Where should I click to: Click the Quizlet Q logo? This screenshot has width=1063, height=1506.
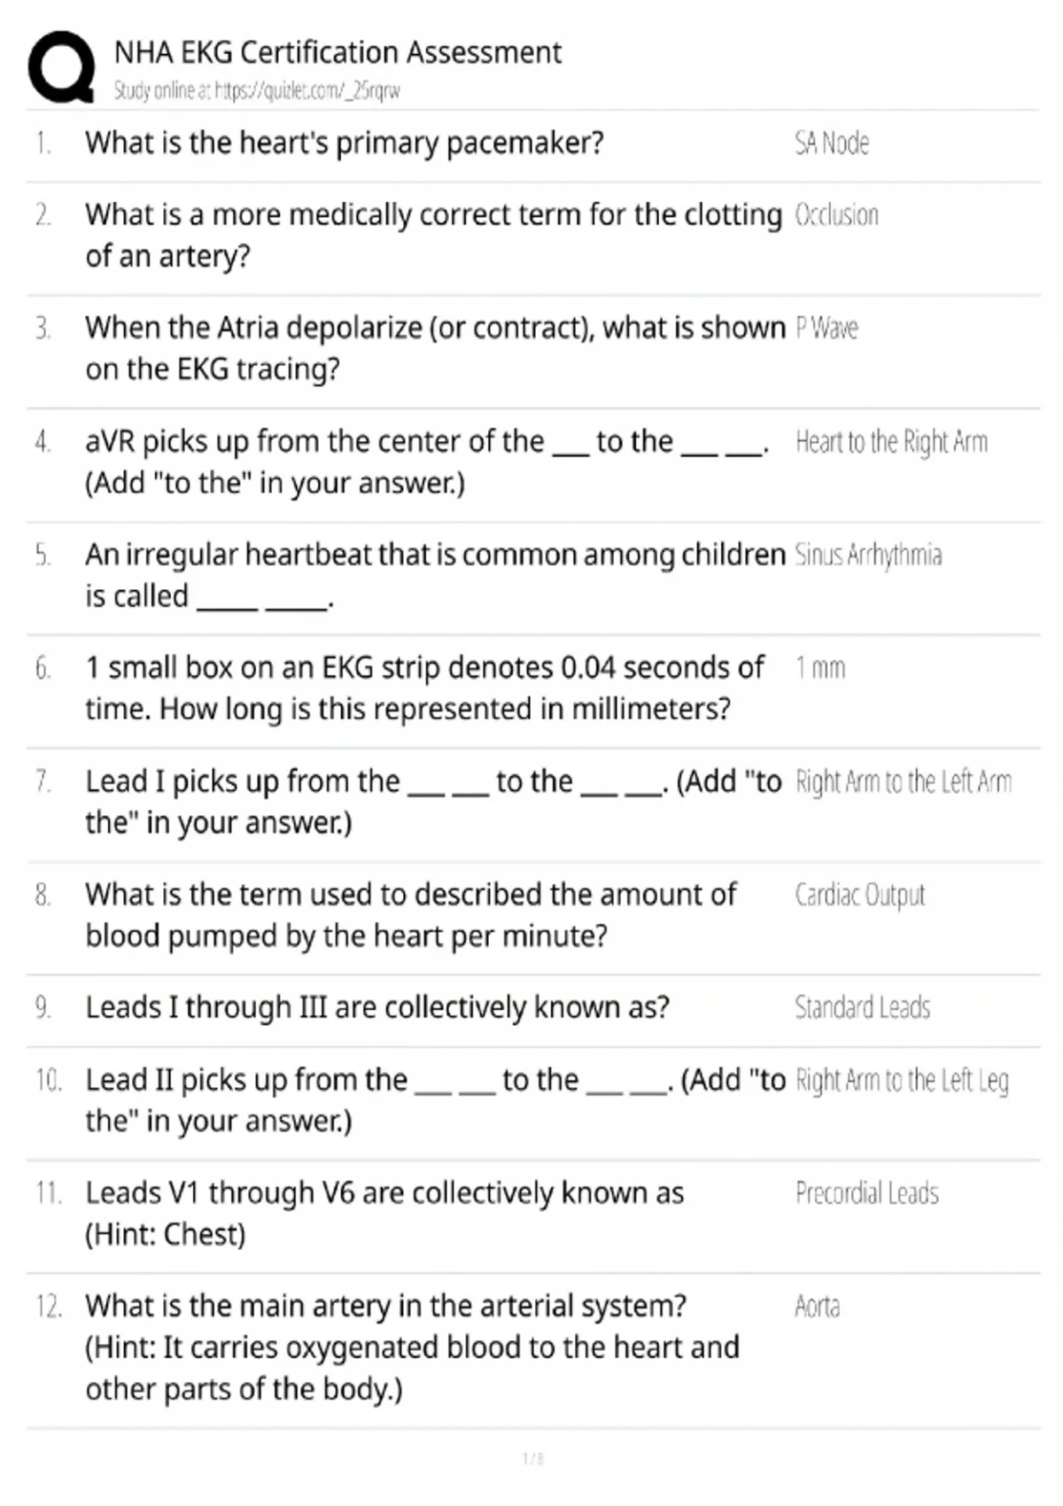(61, 67)
